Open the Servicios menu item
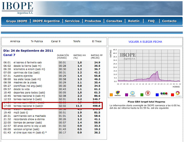The width and height of the screenshot is (184, 142). [72, 21]
